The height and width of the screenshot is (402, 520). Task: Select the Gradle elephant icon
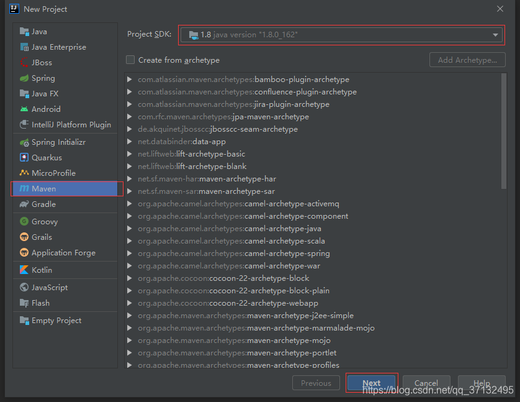(24, 204)
